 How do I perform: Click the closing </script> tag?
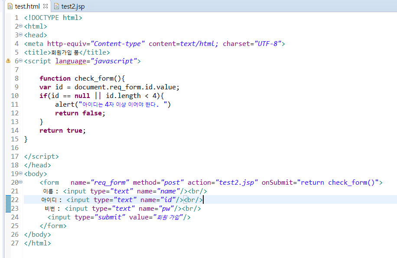[41, 157]
